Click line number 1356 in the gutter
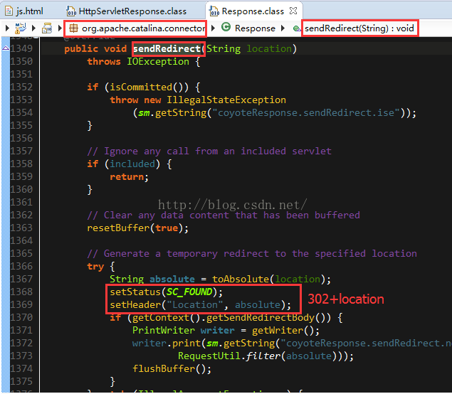The width and height of the screenshot is (452, 394). tap(21, 138)
